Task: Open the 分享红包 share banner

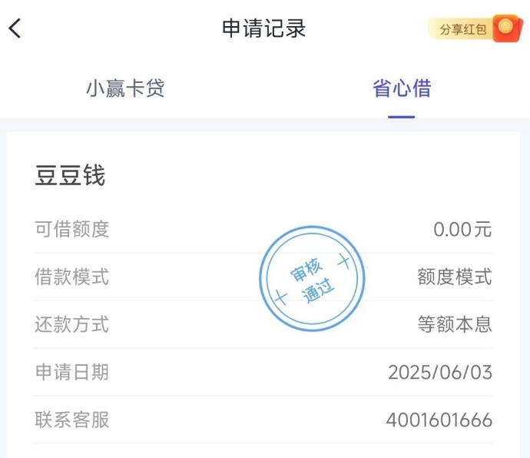Action: click(475, 28)
